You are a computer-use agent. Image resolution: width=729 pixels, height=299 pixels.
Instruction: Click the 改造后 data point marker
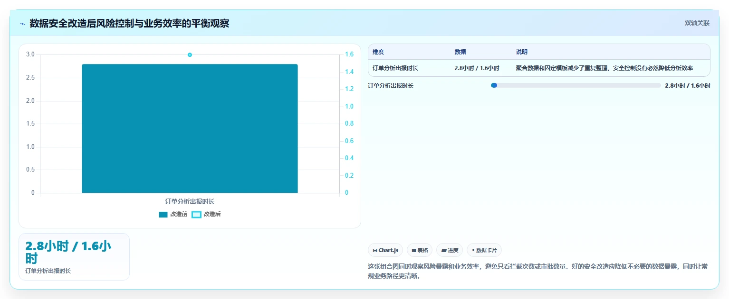(x=190, y=55)
